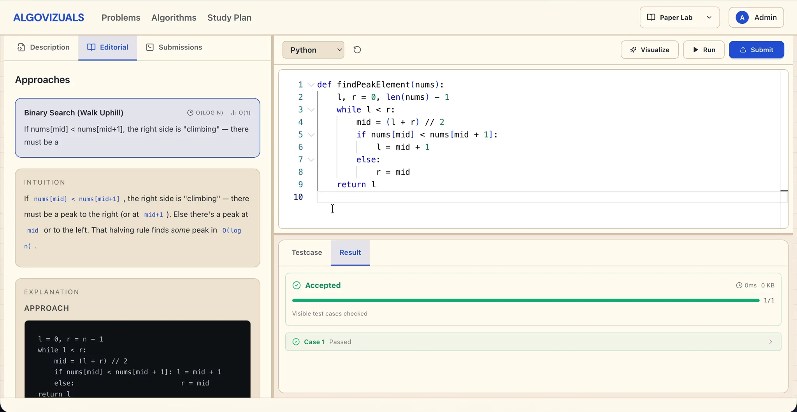The image size is (797, 412).
Task: Collapse the if block fold at line 5
Action: [311, 135]
